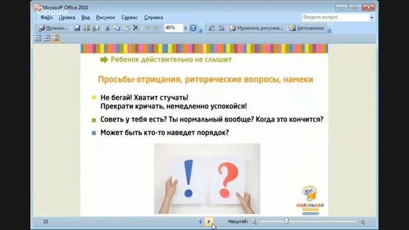This screenshot has width=409, height=230.
Task: Click the text Совесть у тебя есть?
Action: (x=134, y=119)
